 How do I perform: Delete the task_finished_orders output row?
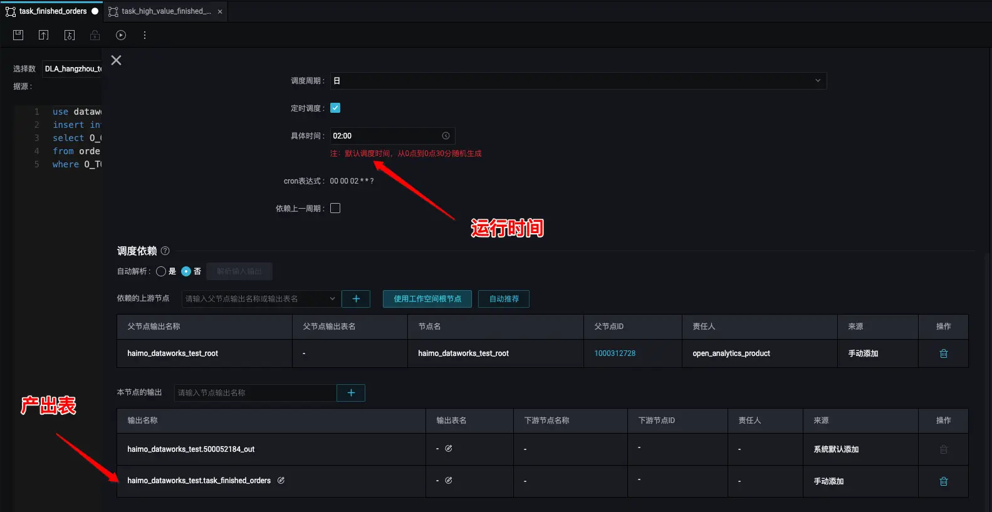point(944,481)
